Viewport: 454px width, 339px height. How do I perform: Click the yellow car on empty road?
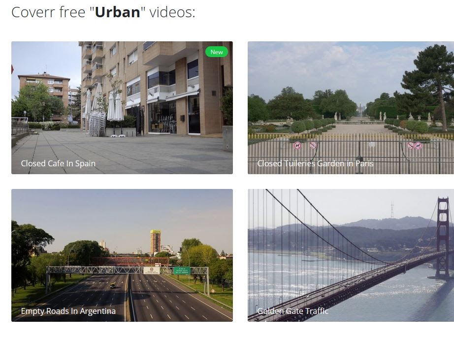click(x=113, y=285)
